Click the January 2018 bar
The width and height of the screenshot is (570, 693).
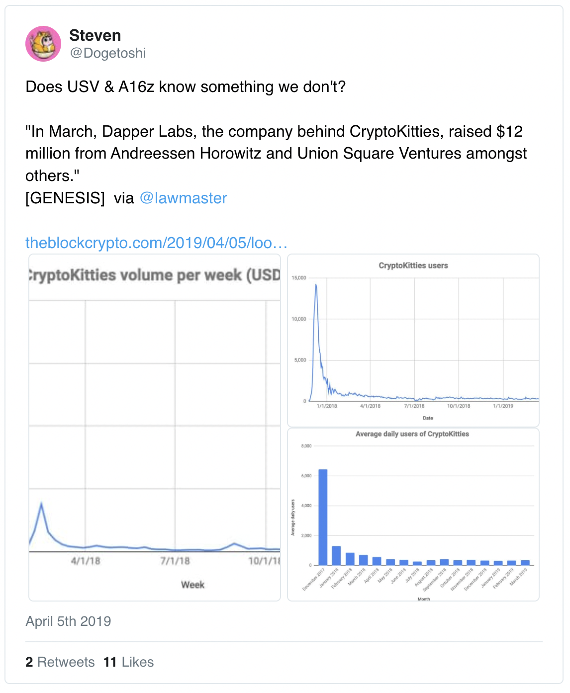(x=336, y=555)
